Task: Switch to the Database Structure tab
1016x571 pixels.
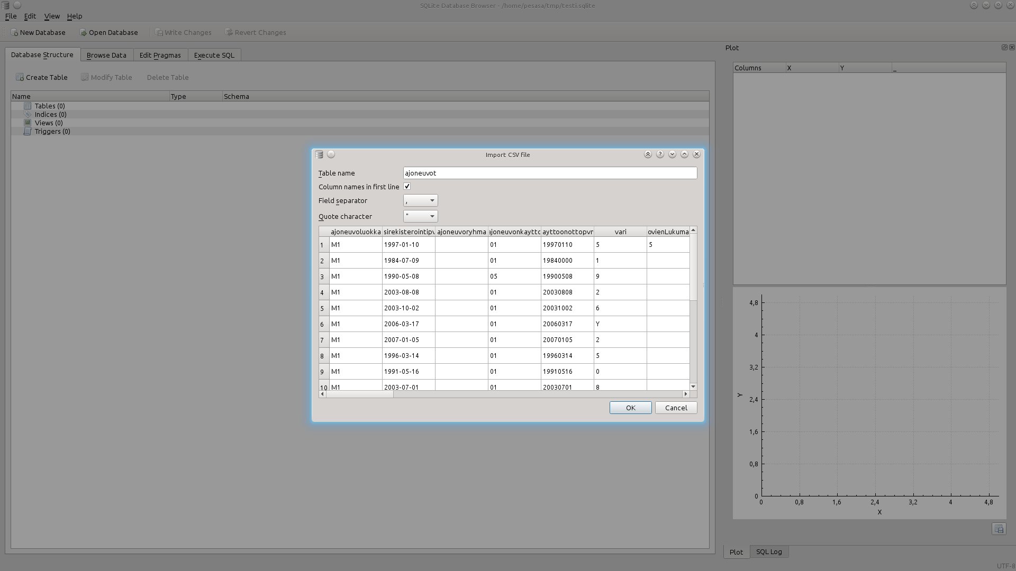Action: 42,54
